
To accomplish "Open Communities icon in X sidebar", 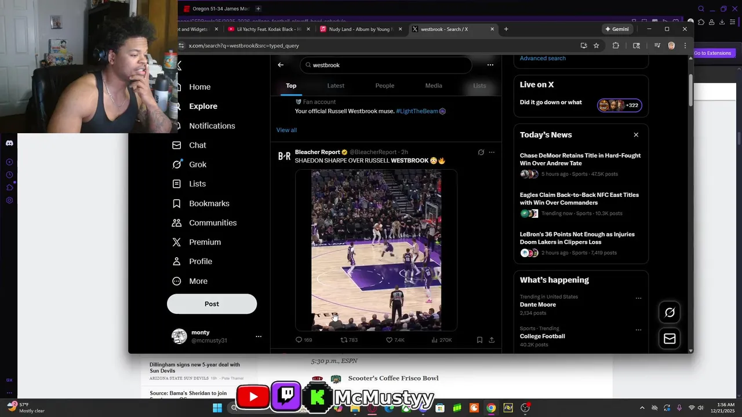I will pyautogui.click(x=177, y=222).
